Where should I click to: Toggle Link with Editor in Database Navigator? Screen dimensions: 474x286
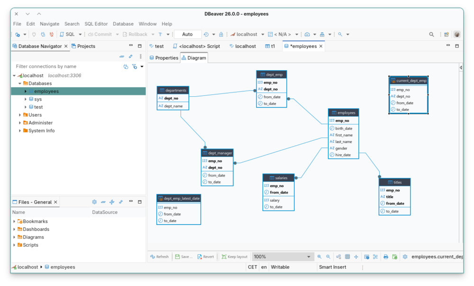[x=131, y=56]
